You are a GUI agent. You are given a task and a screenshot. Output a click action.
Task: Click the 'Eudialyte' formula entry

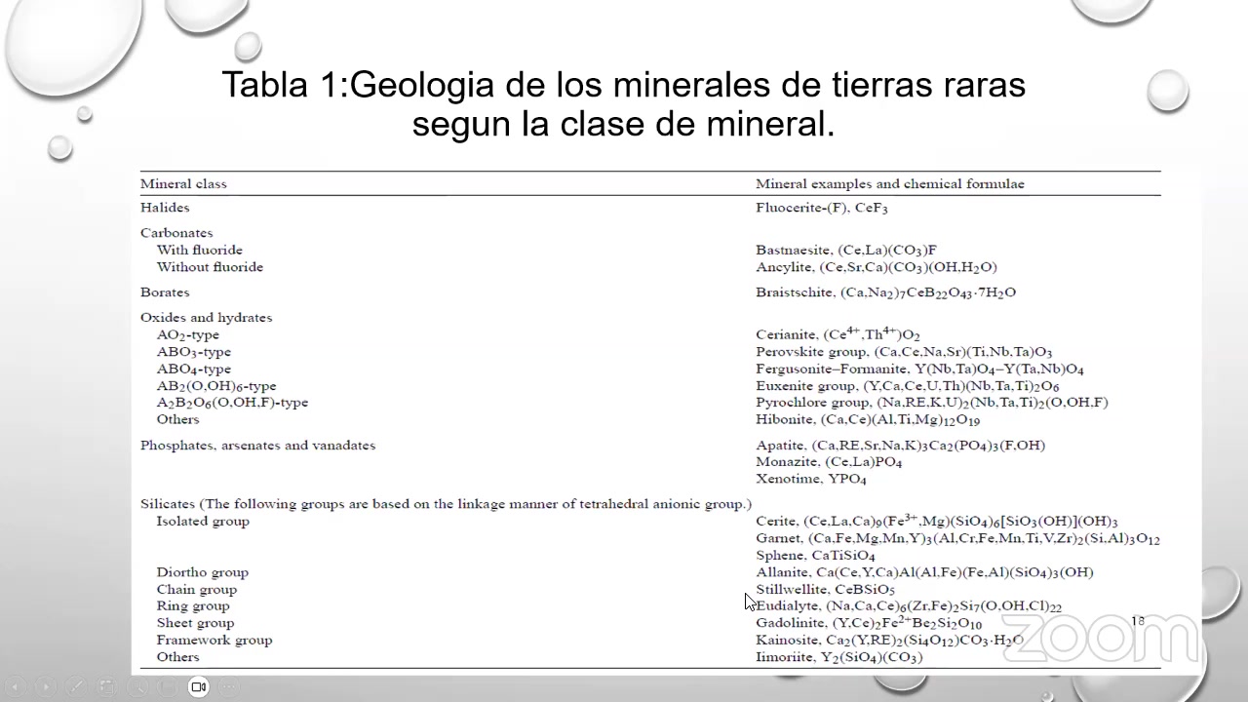909,606
